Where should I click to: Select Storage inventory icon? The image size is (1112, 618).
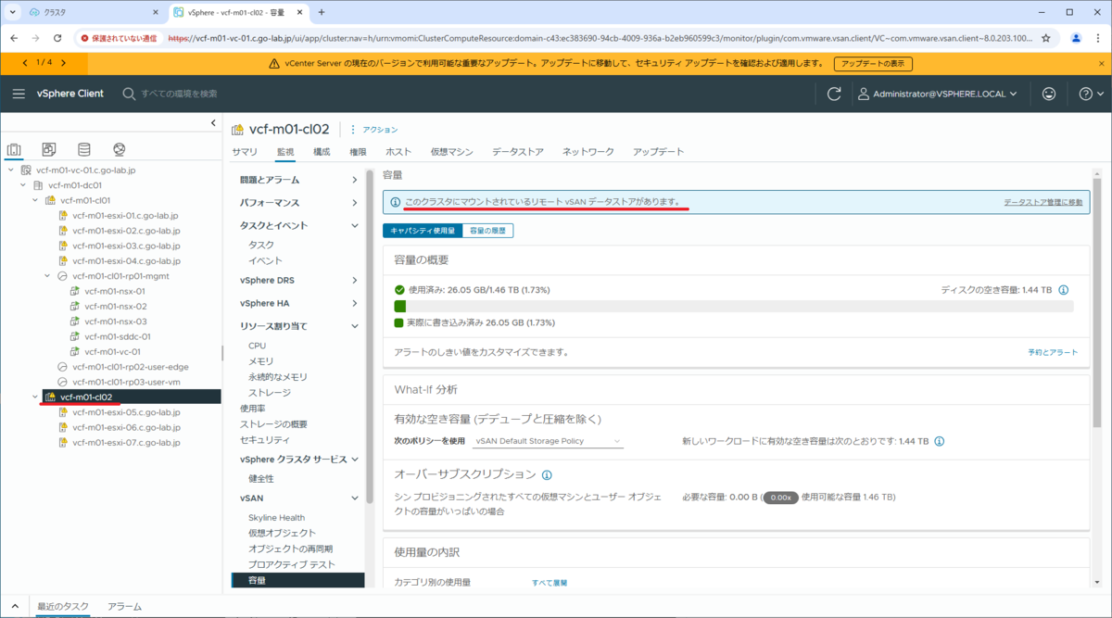(x=84, y=149)
